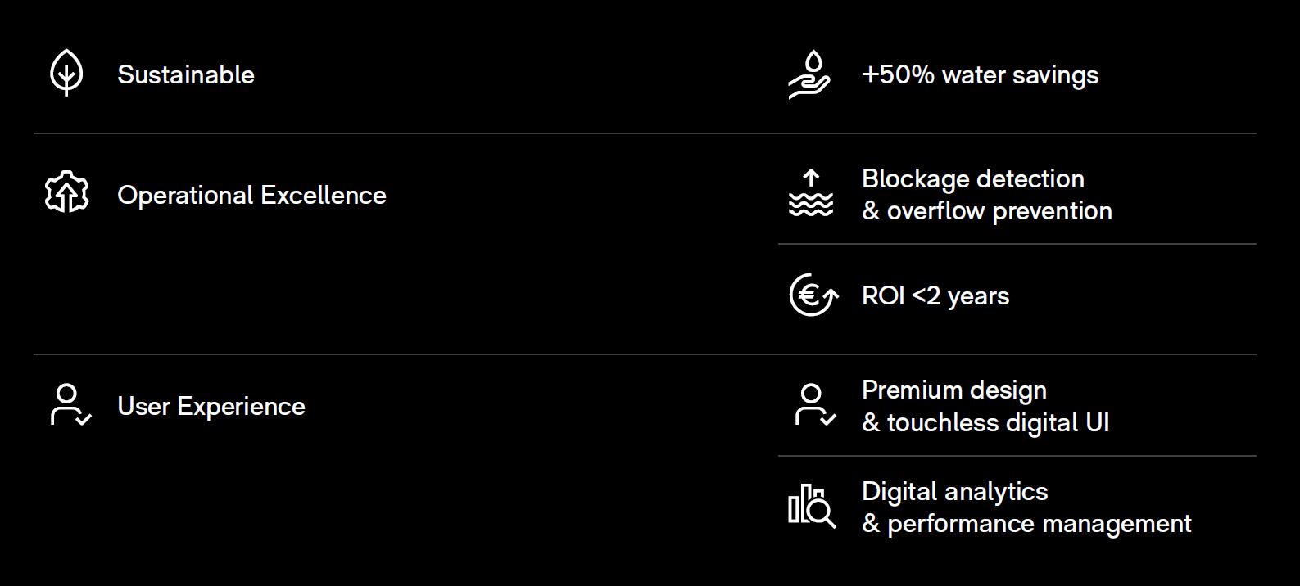Click the +50% water savings text
Screen dimensions: 1300x586
[980, 75]
